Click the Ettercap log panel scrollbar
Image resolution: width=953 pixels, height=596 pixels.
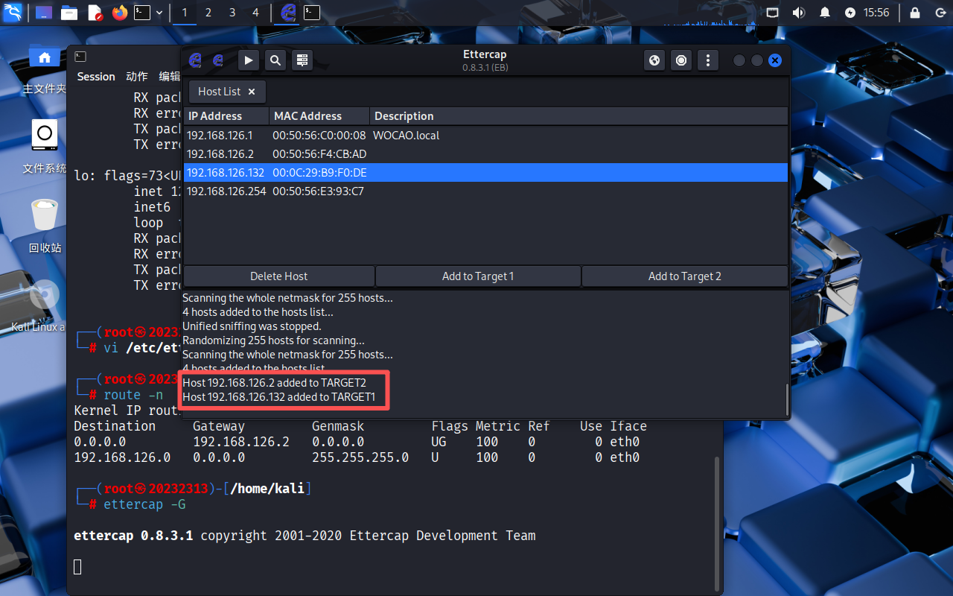(785, 399)
